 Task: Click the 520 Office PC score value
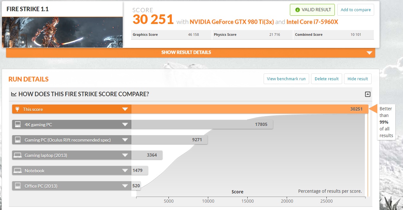pyautogui.click(x=136, y=186)
